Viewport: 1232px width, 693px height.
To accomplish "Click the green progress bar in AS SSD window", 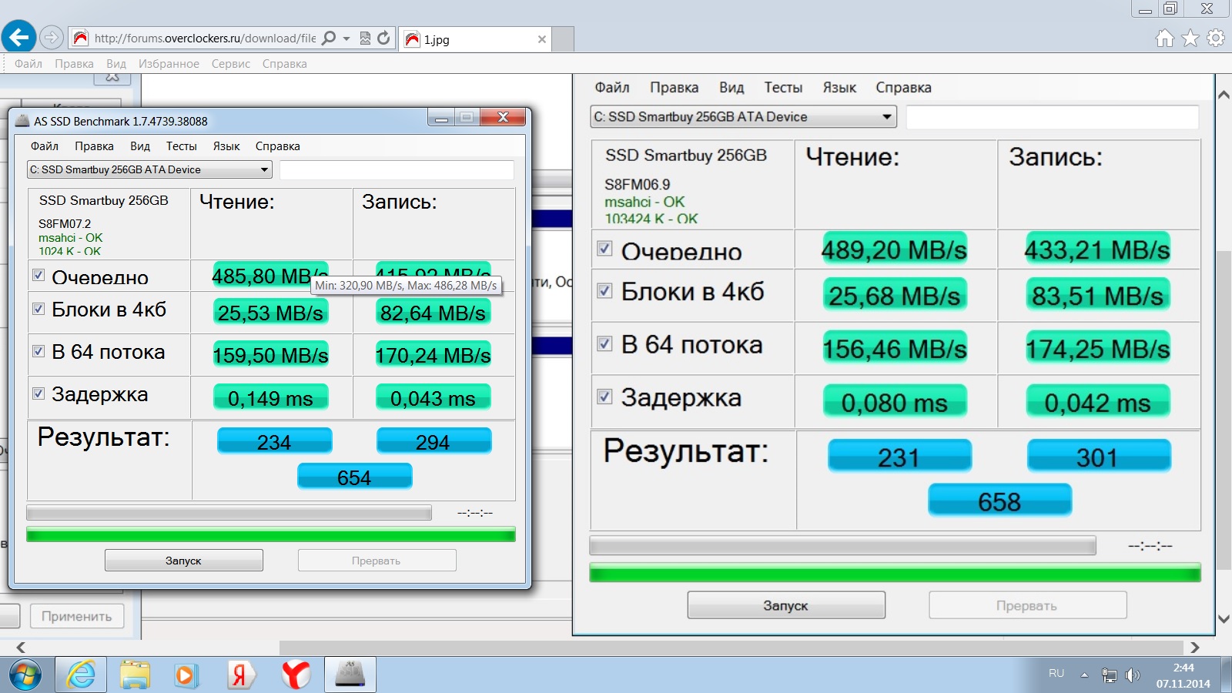I will (x=271, y=534).
